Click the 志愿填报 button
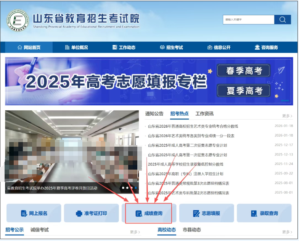299x241 pixels. [x=207, y=213]
